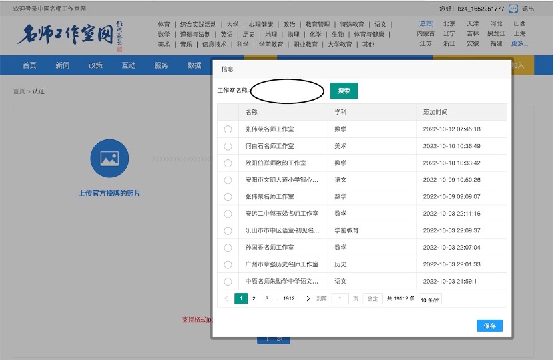Open the 服务 navigation tab
Screen dimensions: 554x361
pos(161,65)
